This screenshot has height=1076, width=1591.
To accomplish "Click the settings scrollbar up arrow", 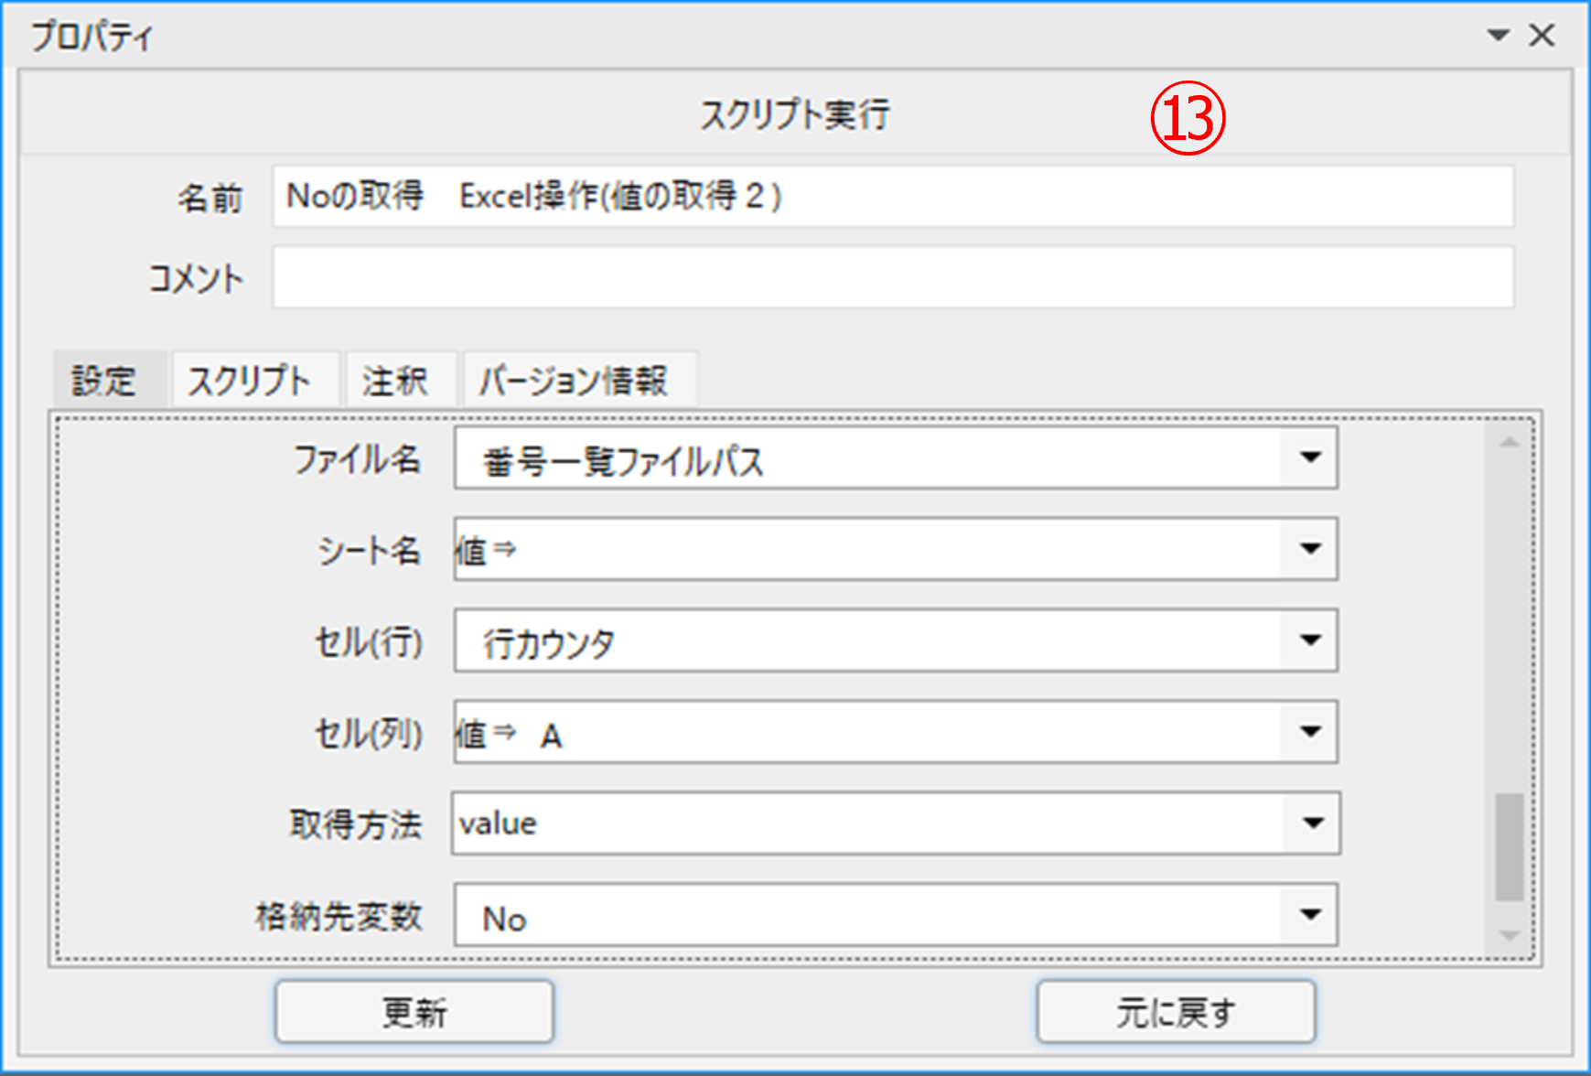I will click(1510, 443).
